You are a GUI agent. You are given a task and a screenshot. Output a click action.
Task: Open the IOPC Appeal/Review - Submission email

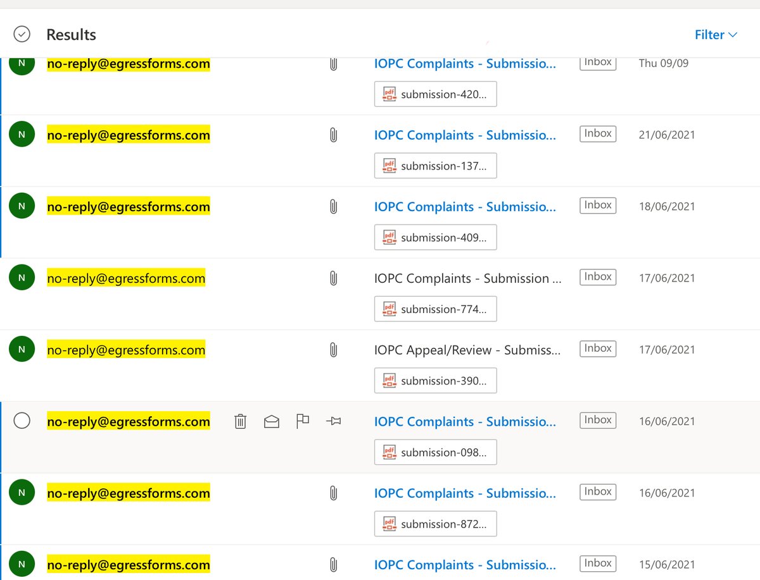pos(467,349)
